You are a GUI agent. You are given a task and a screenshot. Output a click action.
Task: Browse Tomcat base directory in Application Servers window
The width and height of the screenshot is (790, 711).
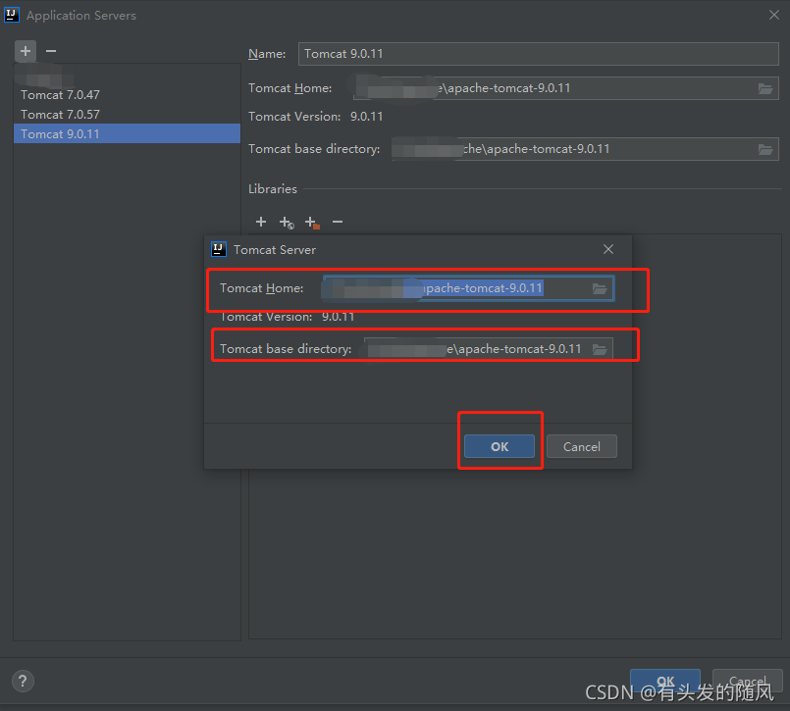765,149
